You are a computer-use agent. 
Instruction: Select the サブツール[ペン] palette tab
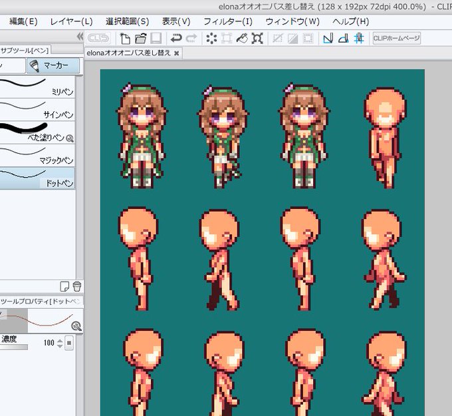pos(25,51)
